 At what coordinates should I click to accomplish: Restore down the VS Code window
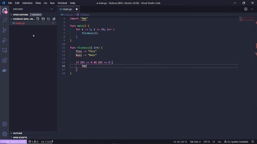(x=244, y=3)
